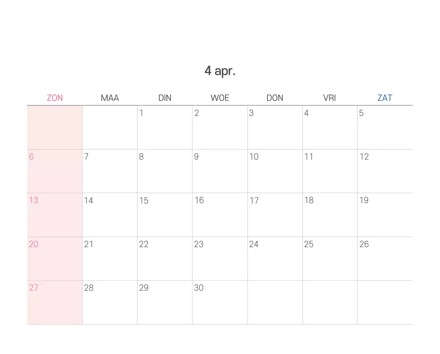Pick Sunday the 6th
Screen dimensions: 440x354
click(55, 171)
